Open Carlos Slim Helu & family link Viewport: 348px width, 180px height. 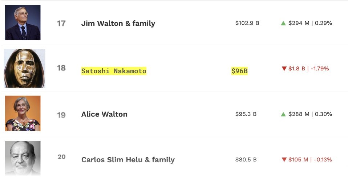pos(128,160)
